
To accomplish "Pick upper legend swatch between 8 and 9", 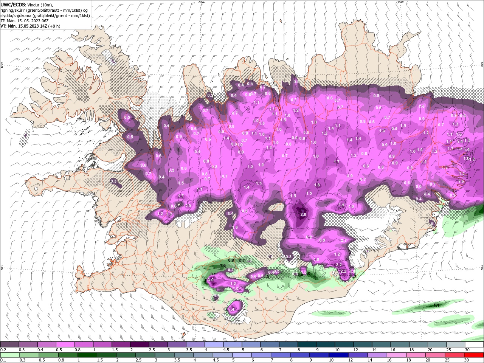I will pos(307,344).
